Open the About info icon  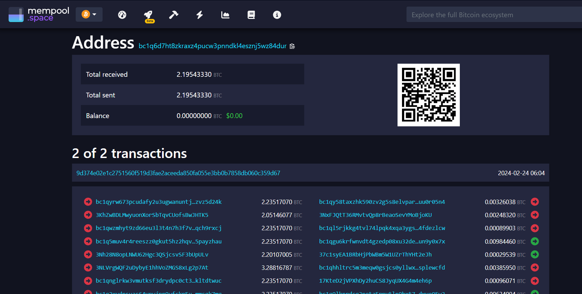pos(277,15)
